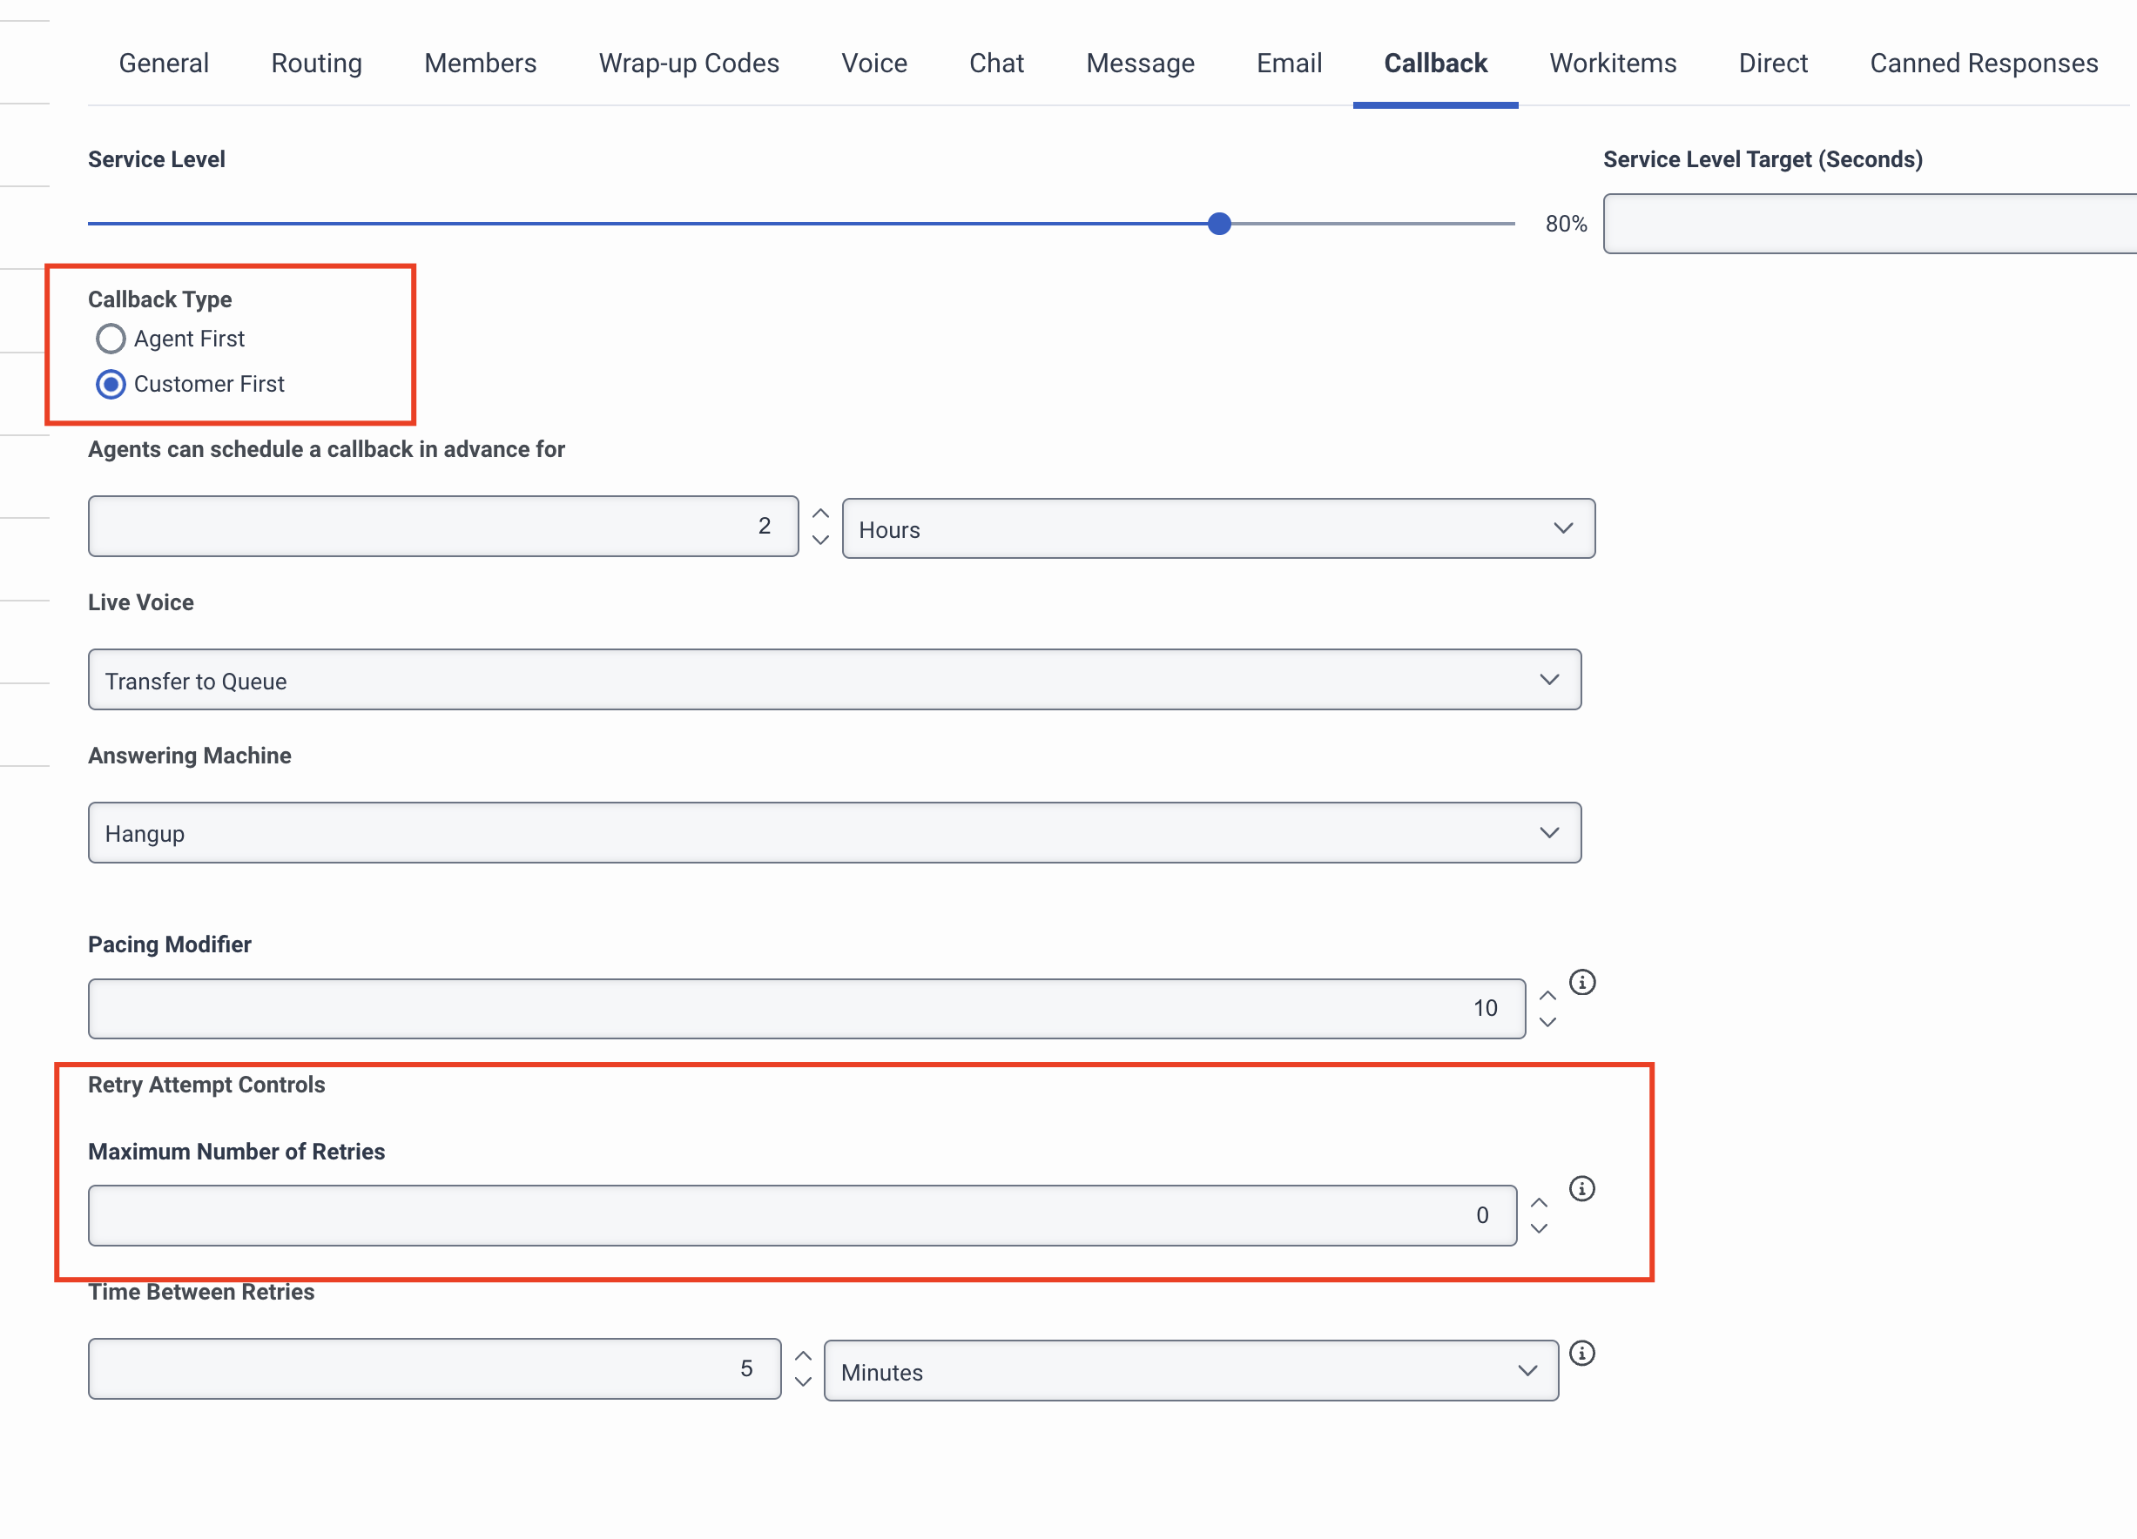This screenshot has height=1539, width=2137.
Task: Expand Live Voice Transfer to Queue dropdown
Action: pos(834,680)
